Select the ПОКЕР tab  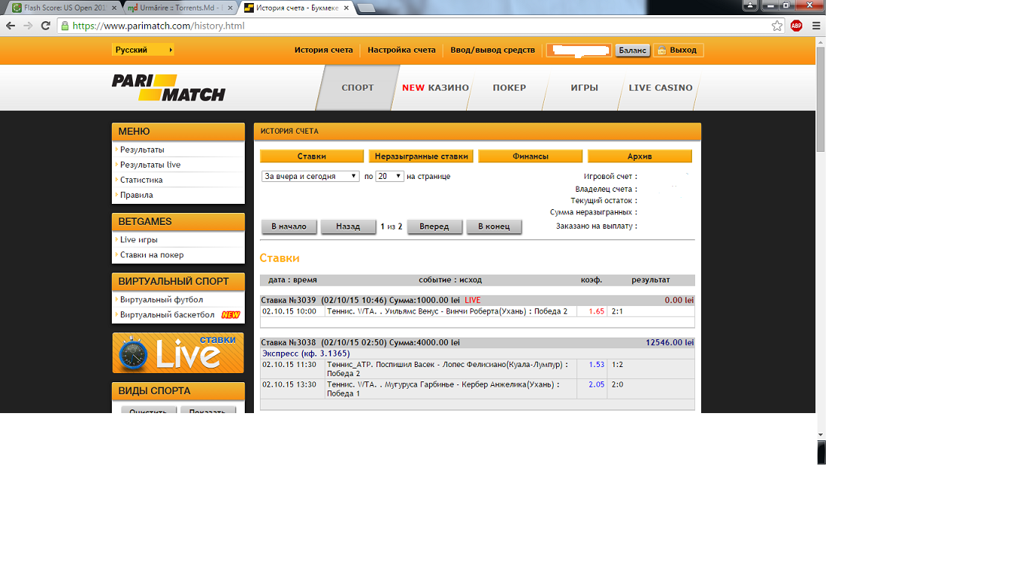tap(509, 88)
